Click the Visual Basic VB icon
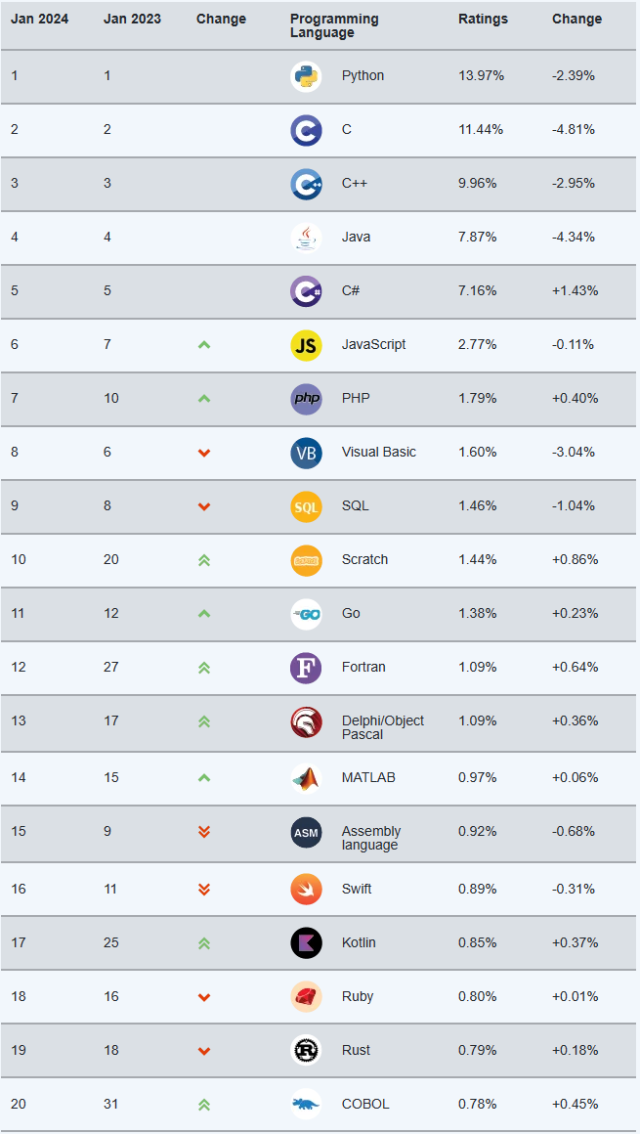The height and width of the screenshot is (1134, 640). click(x=306, y=453)
